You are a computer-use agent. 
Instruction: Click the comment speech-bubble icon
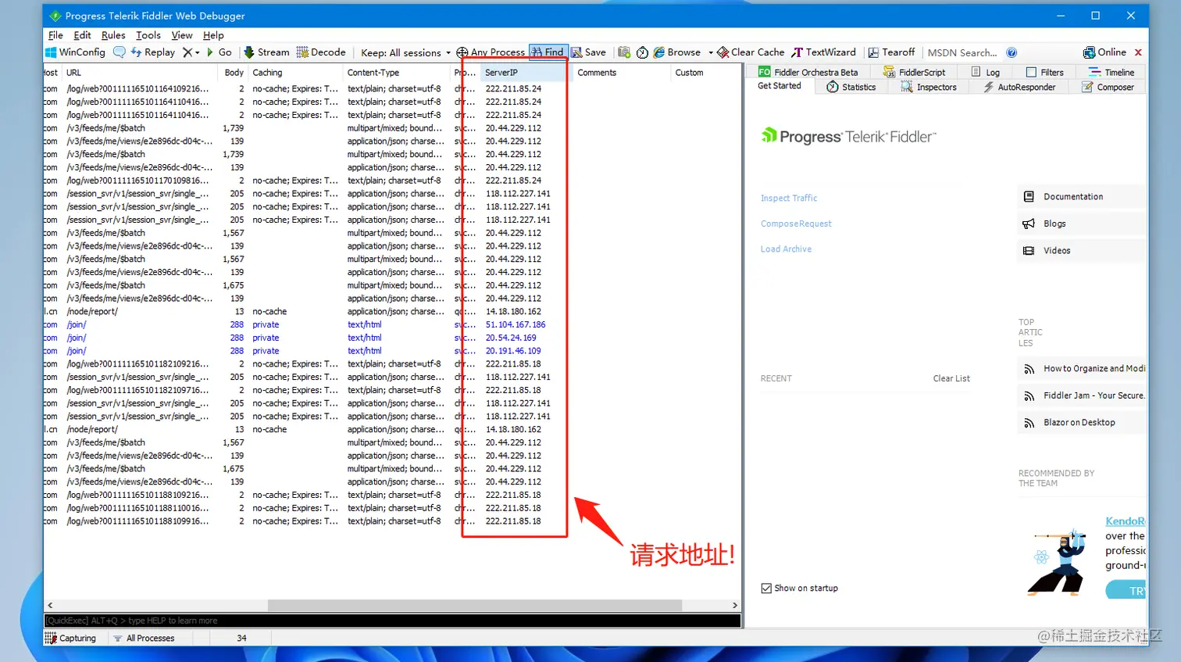click(x=119, y=52)
